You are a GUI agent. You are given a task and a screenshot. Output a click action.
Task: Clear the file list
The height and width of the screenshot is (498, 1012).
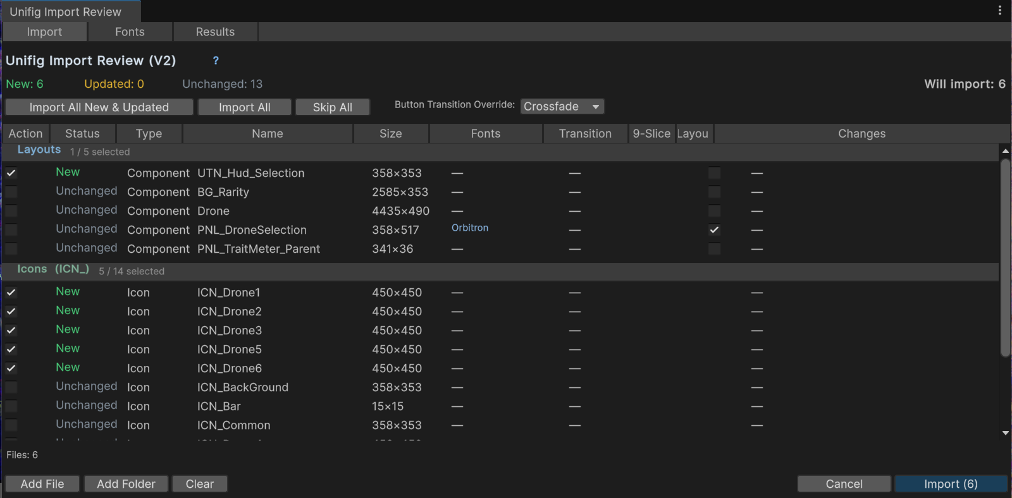click(200, 483)
